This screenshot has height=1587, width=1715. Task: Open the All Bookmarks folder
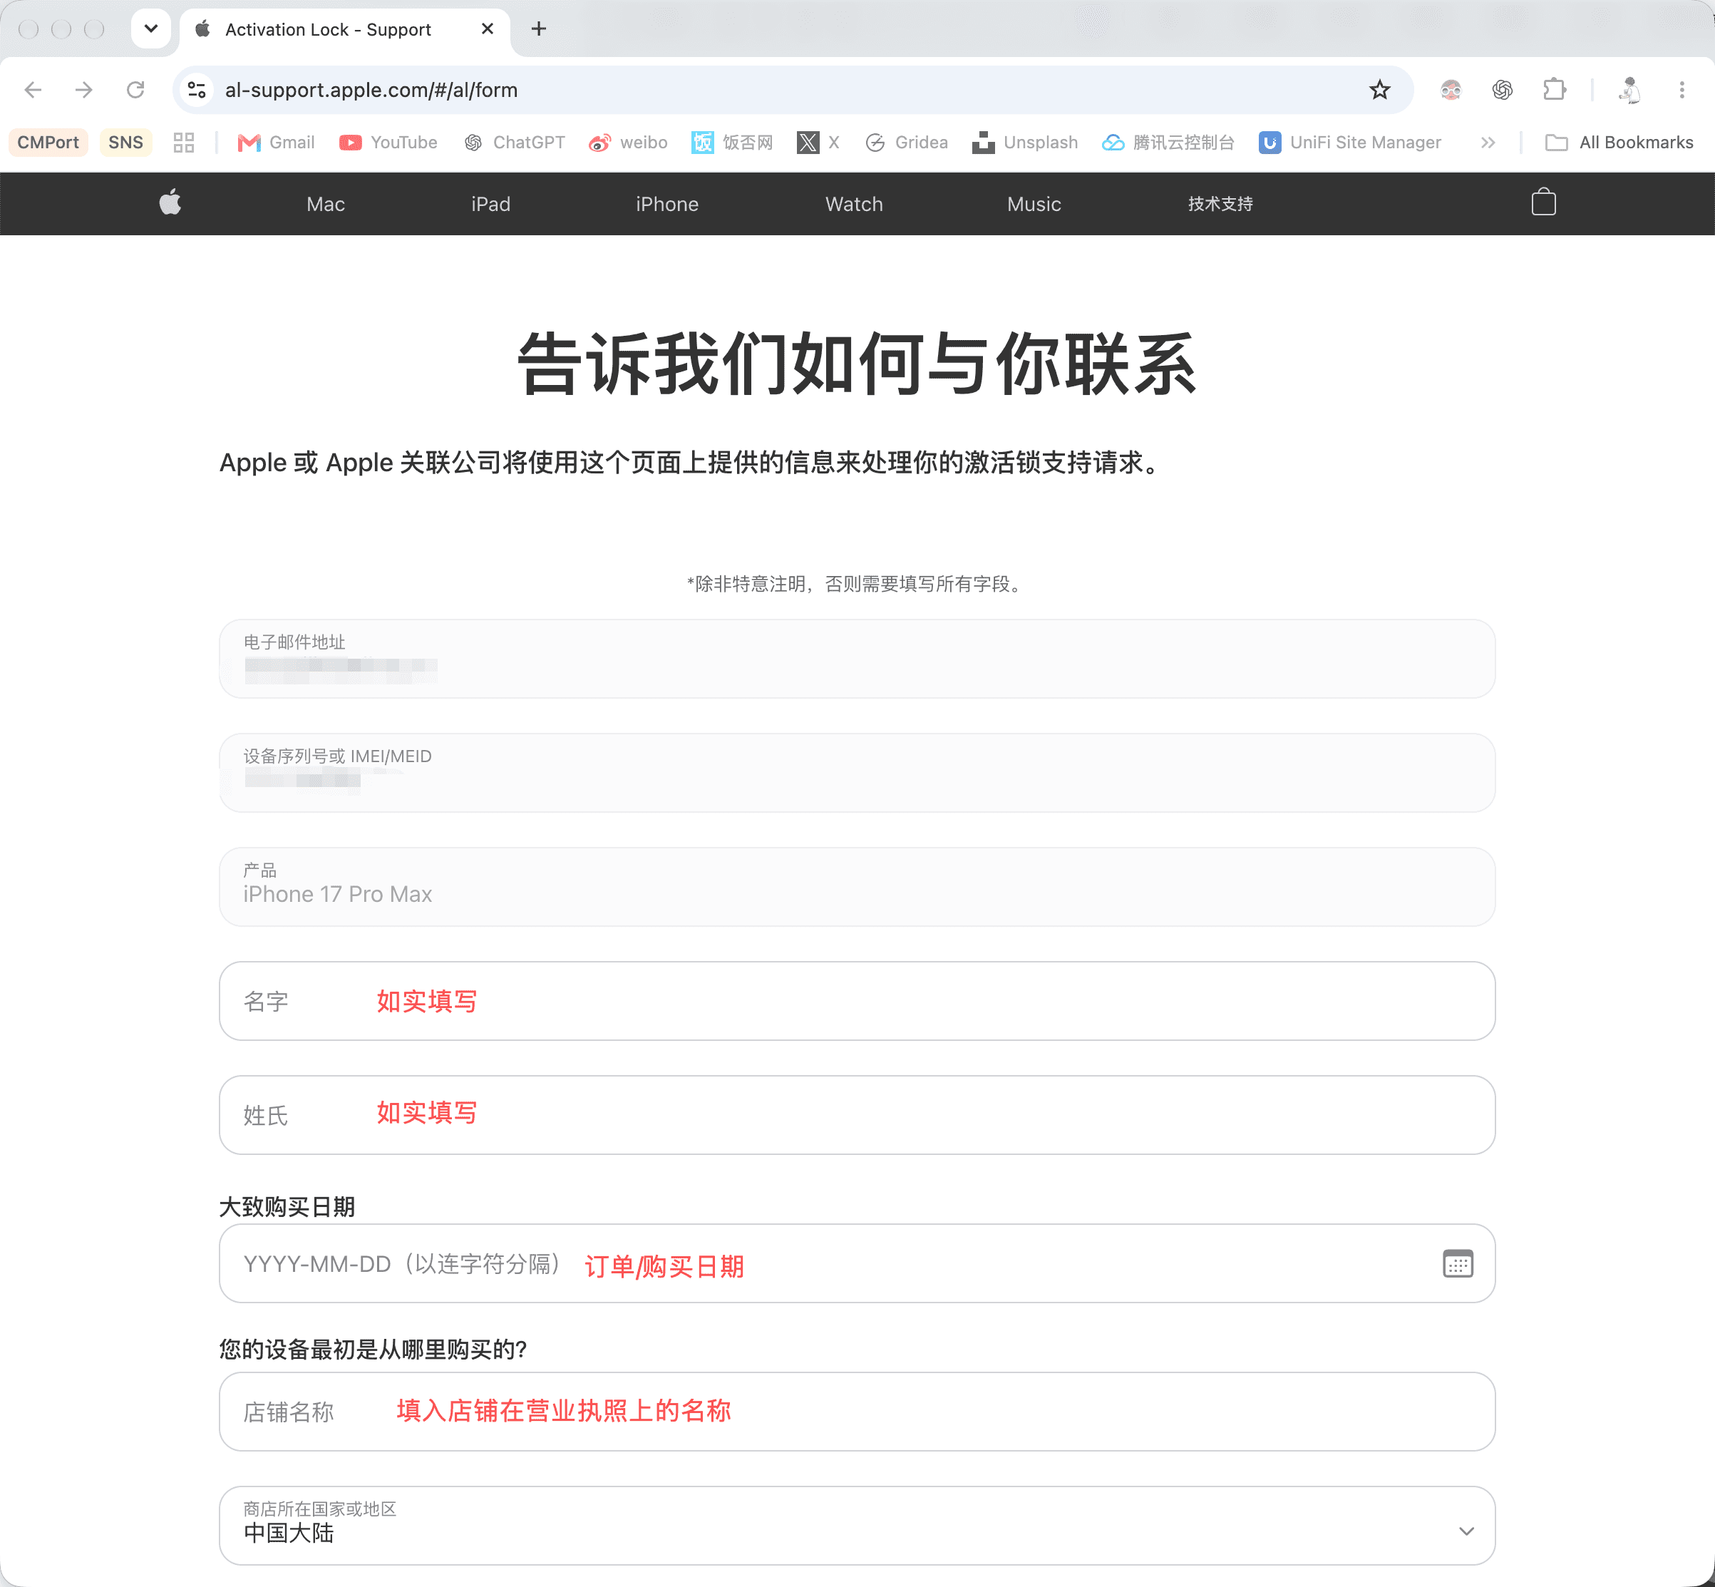pos(1619,143)
